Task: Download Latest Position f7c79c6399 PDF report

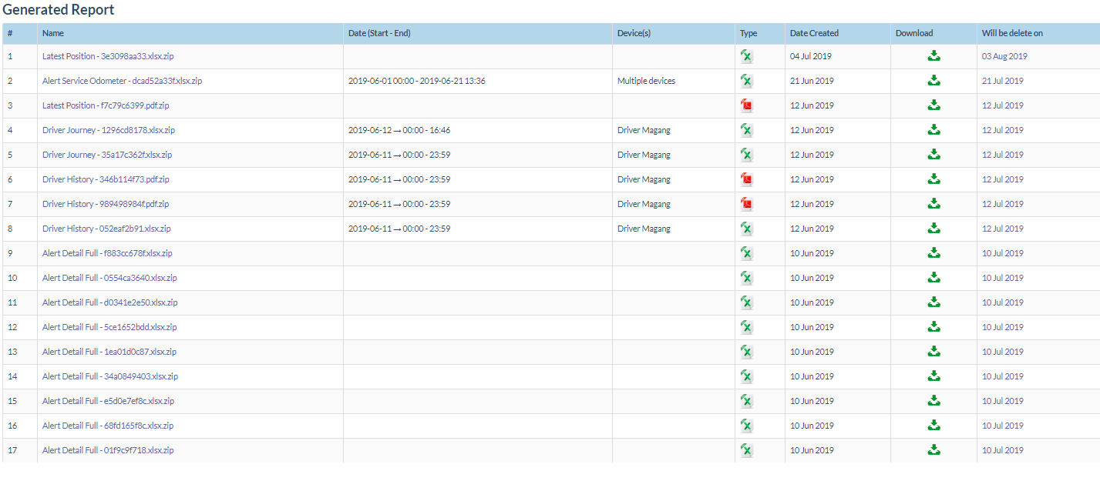Action: (933, 105)
